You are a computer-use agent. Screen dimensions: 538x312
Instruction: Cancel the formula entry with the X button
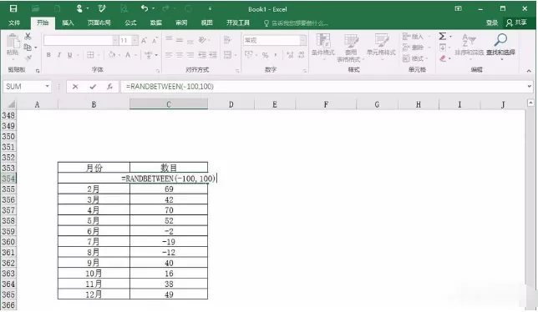click(75, 87)
